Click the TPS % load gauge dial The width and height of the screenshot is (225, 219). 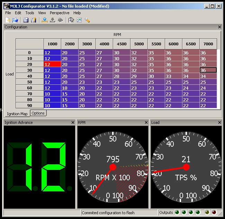tap(186, 167)
